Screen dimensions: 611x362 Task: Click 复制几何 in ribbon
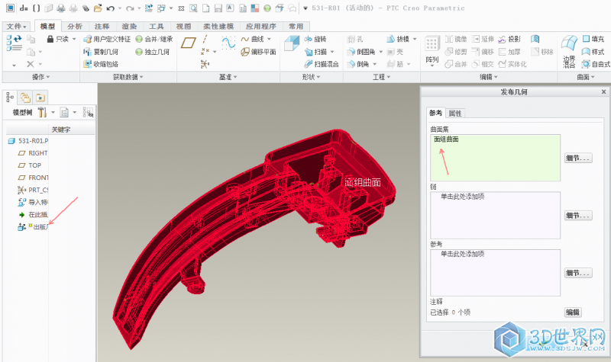pyautogui.click(x=101, y=52)
